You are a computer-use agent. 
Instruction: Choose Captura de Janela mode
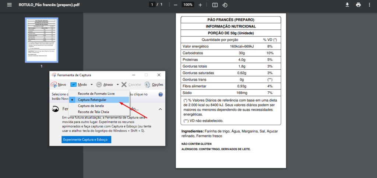(99, 106)
